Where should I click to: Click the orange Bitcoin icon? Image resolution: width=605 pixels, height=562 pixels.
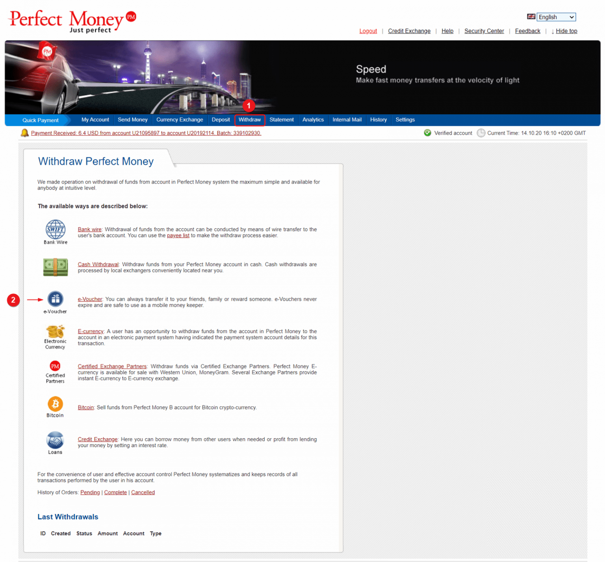(55, 404)
